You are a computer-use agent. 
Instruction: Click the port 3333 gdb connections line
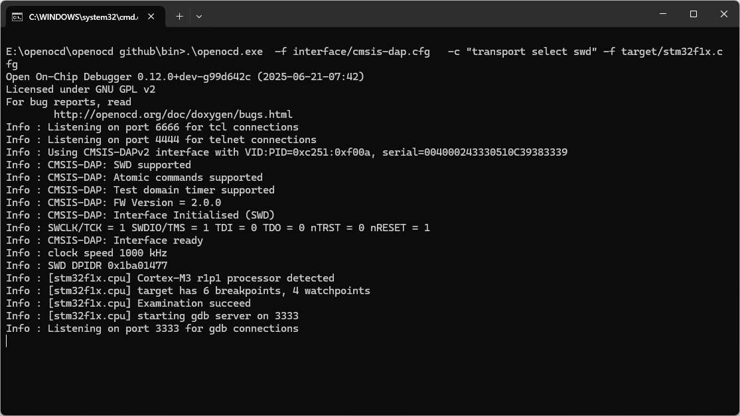152,329
